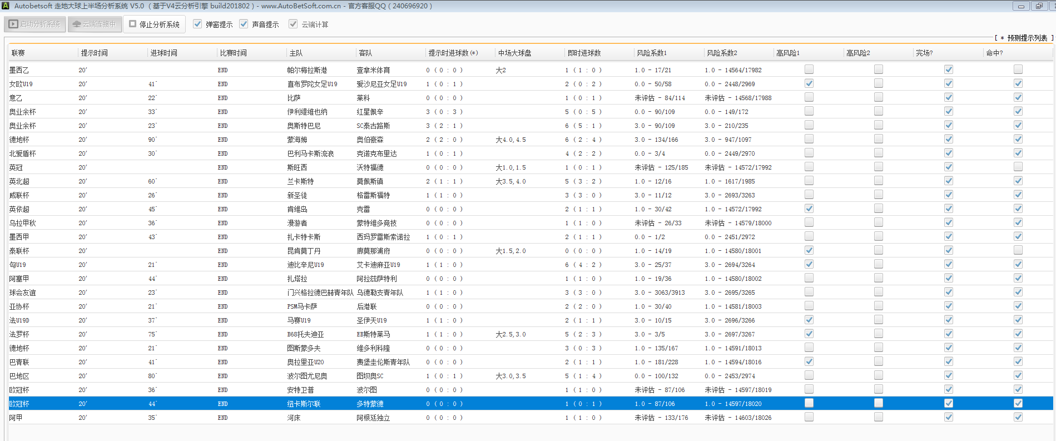Disable the 声音提示 checkbox

(x=244, y=24)
